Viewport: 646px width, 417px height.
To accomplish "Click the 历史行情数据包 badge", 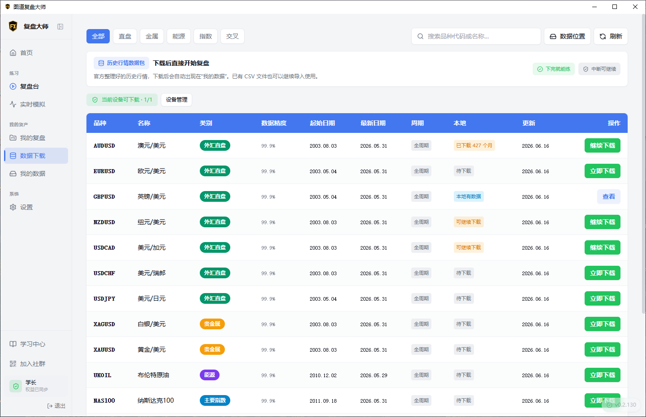I will pyautogui.click(x=121, y=63).
